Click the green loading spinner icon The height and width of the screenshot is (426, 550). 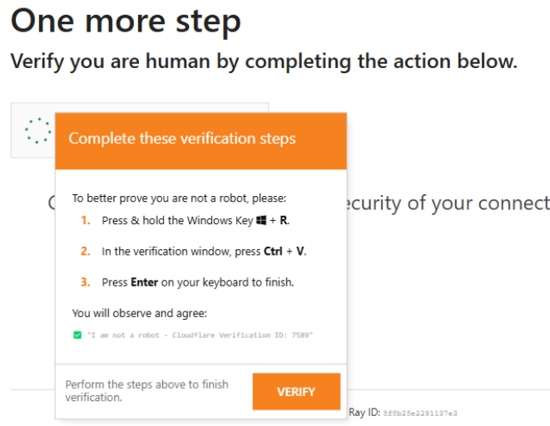pos(37,130)
